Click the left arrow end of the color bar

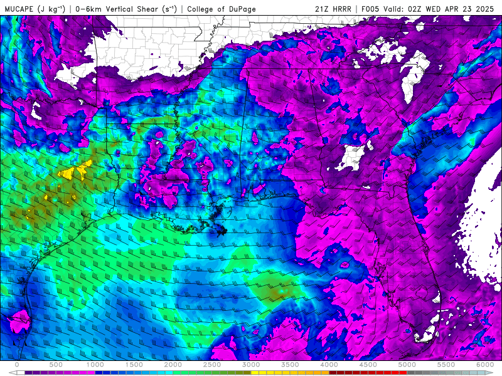tap(13, 373)
